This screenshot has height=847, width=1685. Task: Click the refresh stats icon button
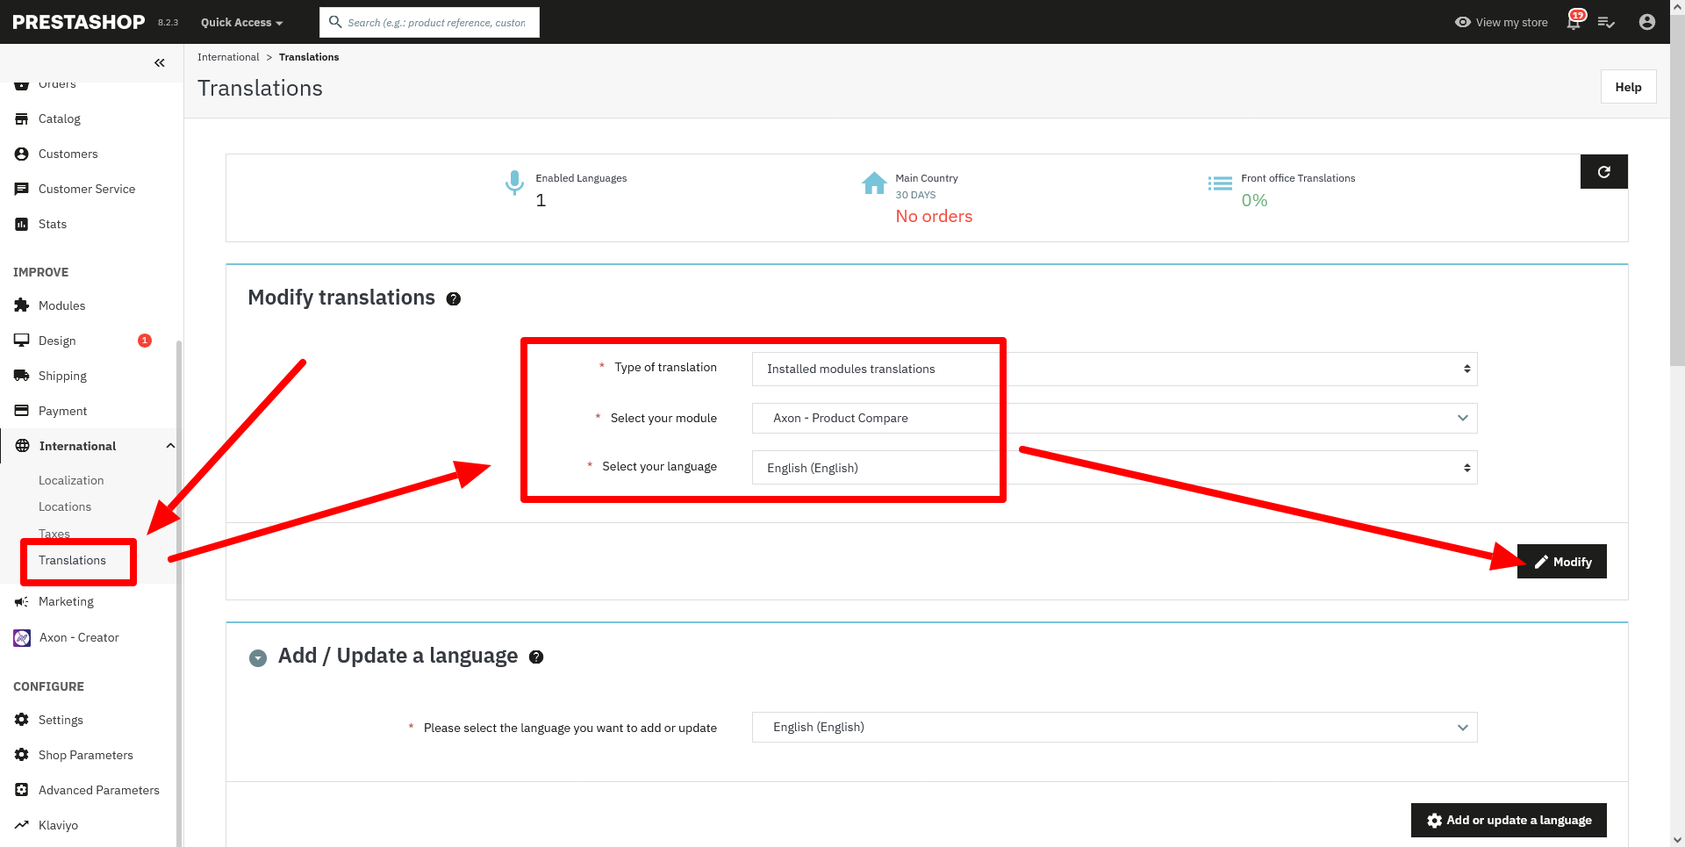pos(1603,172)
